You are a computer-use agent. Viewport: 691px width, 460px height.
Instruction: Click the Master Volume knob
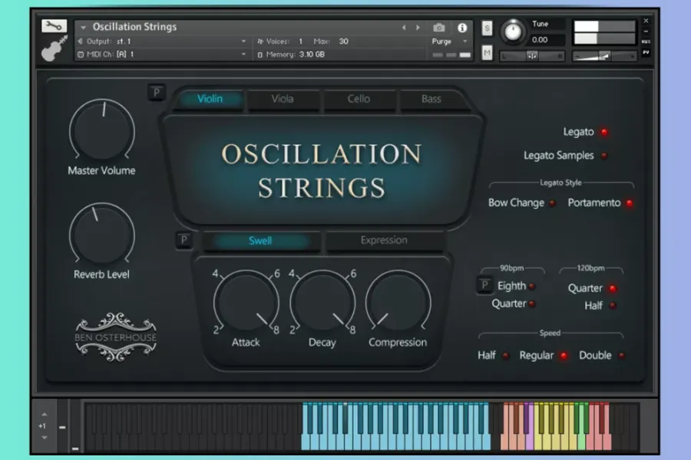[102, 129]
